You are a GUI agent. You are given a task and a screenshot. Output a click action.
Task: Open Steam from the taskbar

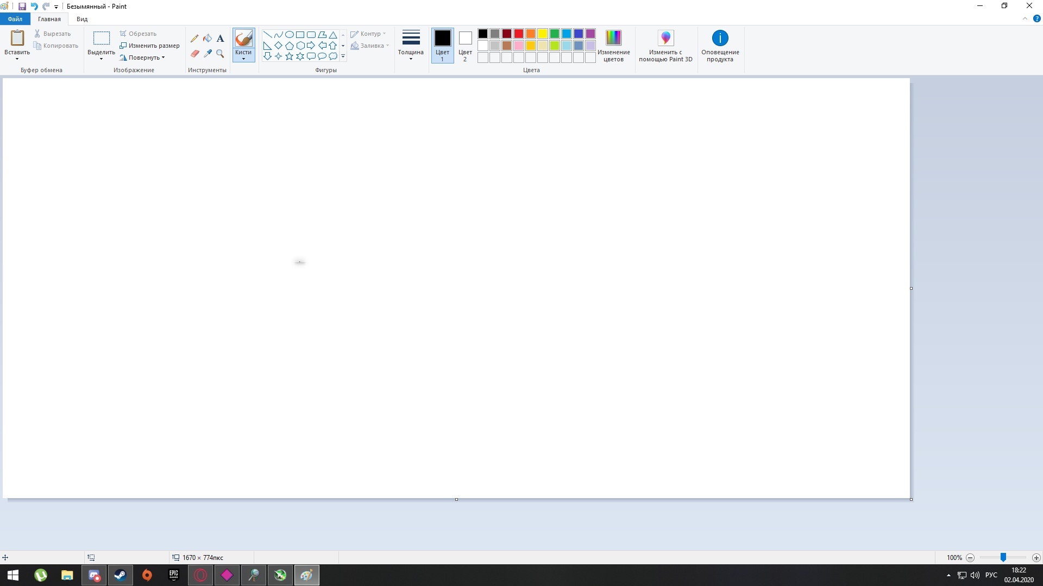120,575
